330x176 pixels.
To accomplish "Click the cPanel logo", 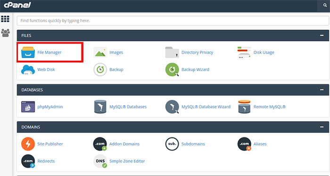I will coord(17,5).
